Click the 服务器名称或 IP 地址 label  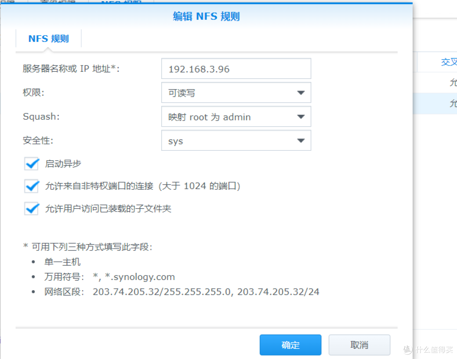point(71,69)
